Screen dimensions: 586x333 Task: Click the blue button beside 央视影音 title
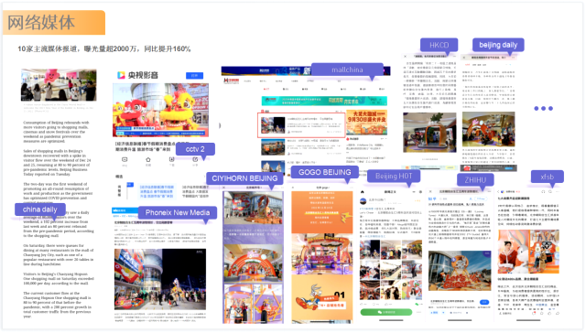click(194, 75)
